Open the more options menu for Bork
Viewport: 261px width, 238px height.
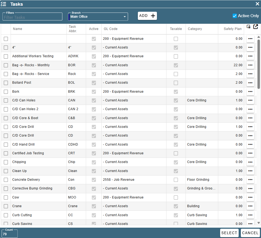pyautogui.click(x=250, y=92)
